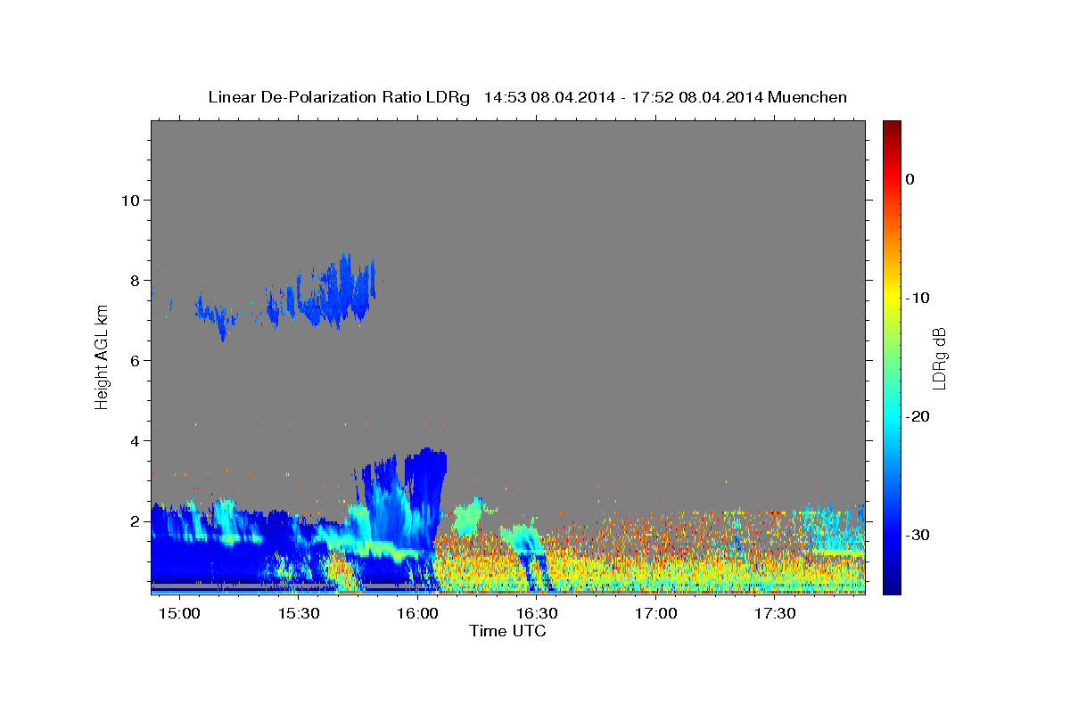
Task: Click the 'Time UTC' axis label
Action: [x=507, y=631]
